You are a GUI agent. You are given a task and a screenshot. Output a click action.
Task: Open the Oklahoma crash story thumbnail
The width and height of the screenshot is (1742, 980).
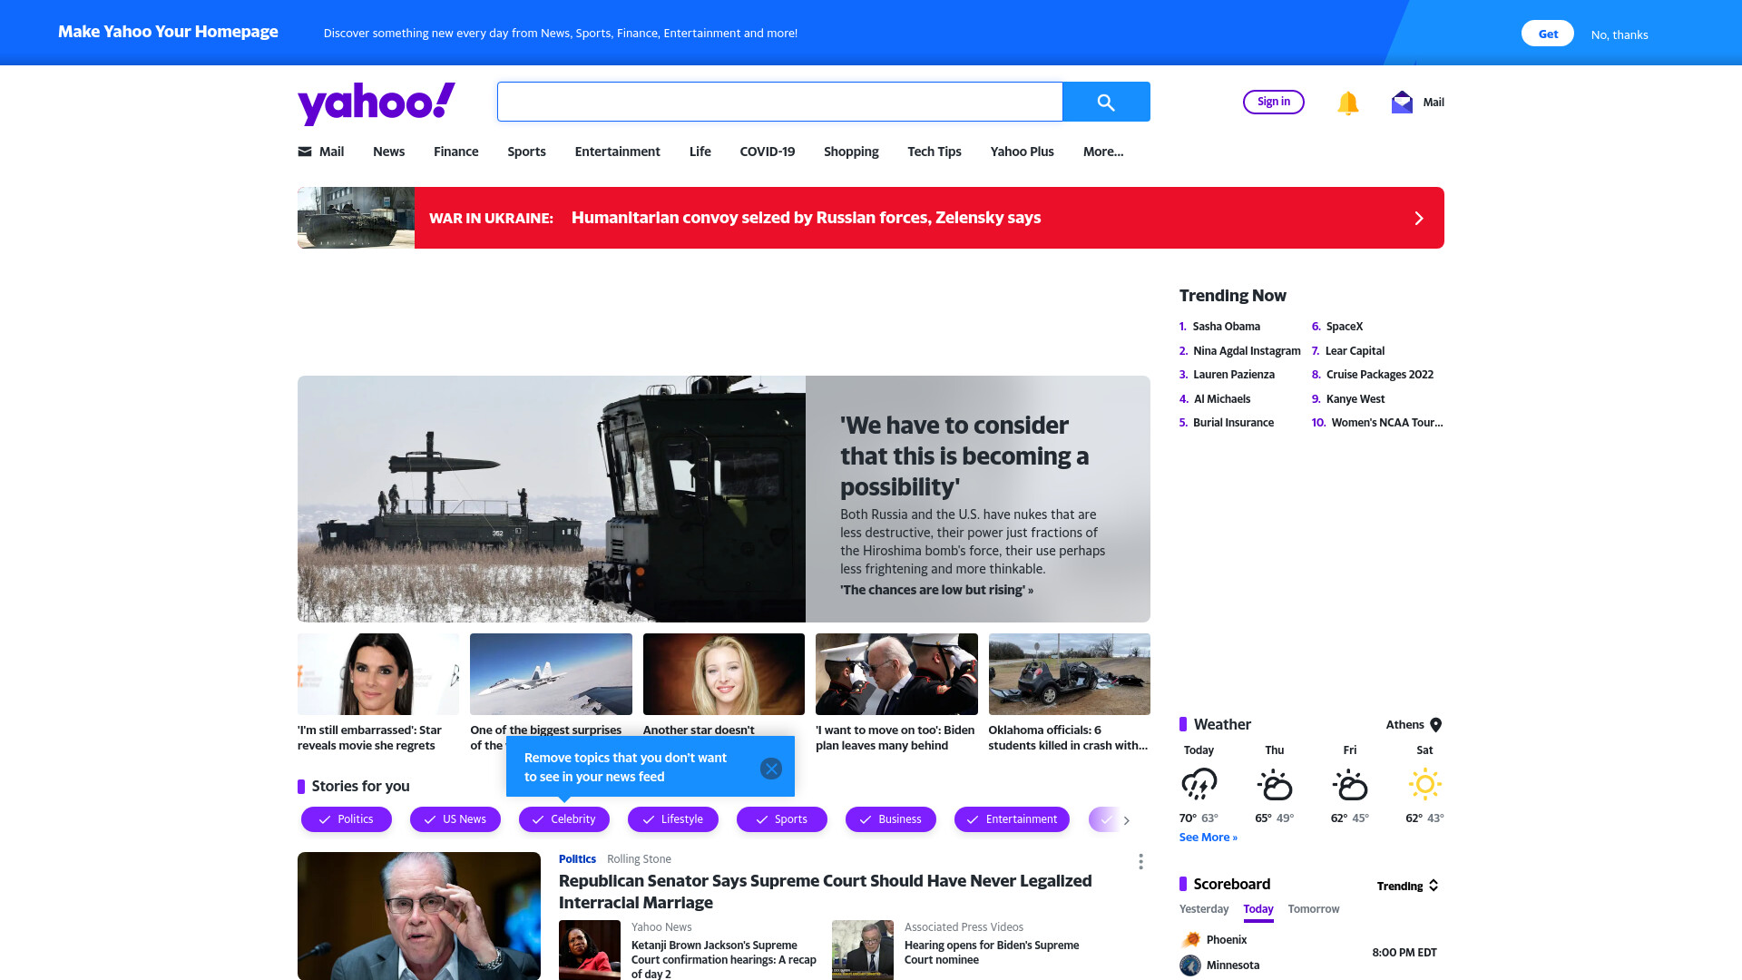[x=1069, y=674]
